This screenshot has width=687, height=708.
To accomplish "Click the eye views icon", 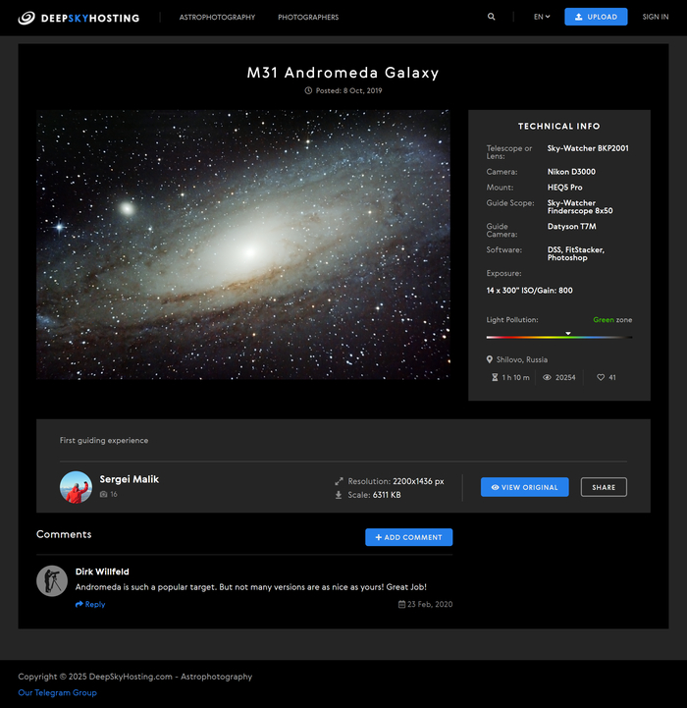I will [x=548, y=377].
